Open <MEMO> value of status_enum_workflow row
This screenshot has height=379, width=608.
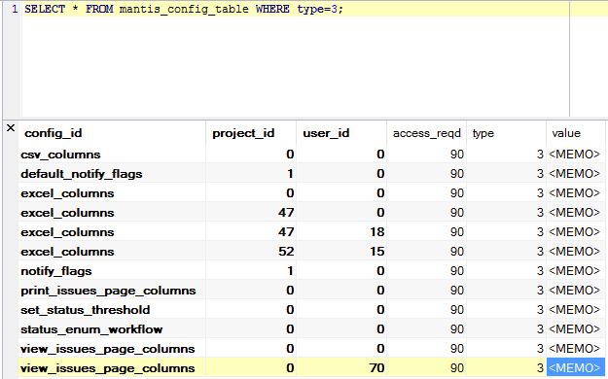pyautogui.click(x=576, y=329)
